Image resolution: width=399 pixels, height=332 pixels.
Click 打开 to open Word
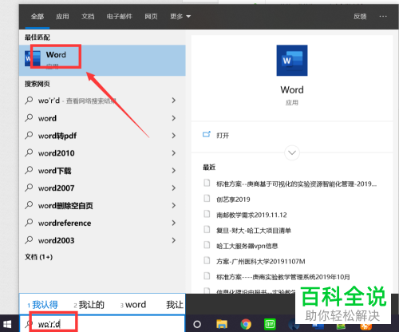point(223,136)
